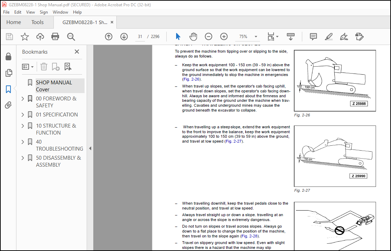The image size is (391, 251).
Task: Print the document via printer icon
Action: pos(55,37)
